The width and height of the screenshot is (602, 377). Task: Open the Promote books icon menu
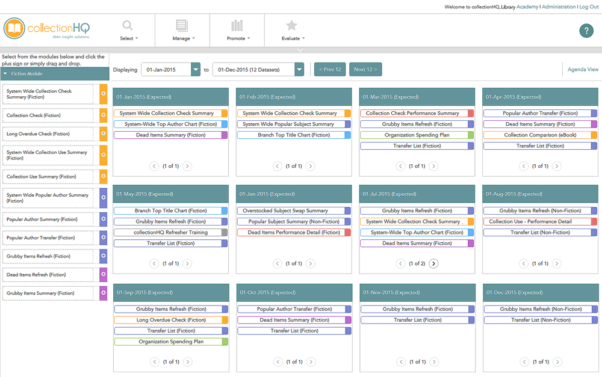pyautogui.click(x=237, y=29)
